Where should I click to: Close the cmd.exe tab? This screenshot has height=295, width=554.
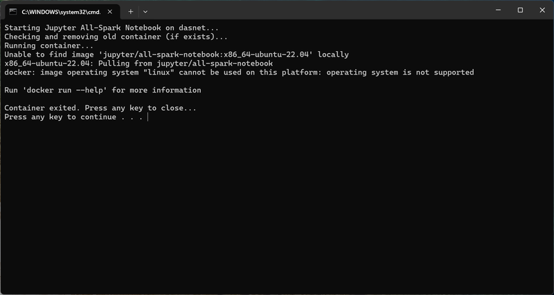[110, 12]
